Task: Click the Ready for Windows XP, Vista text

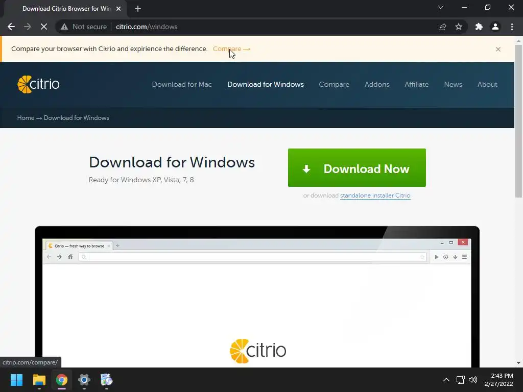Action: 141,180
